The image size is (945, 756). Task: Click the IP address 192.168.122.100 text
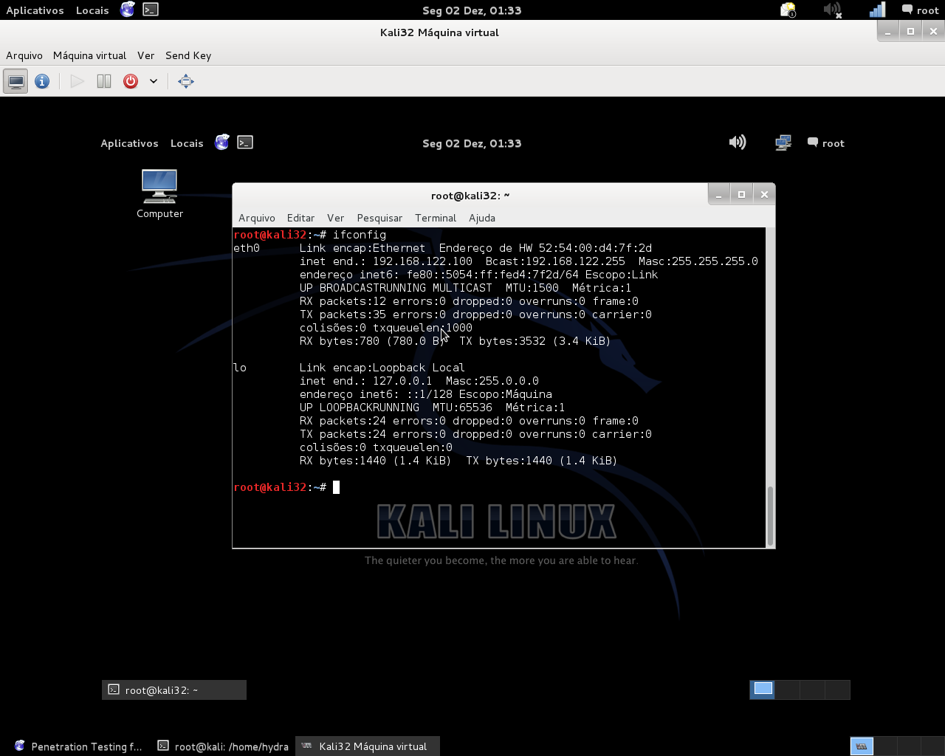coord(422,261)
